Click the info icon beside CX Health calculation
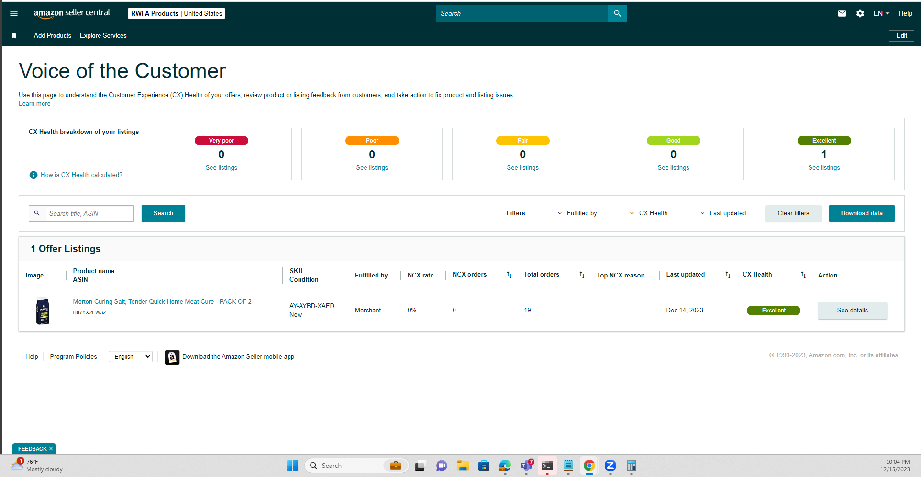Image resolution: width=921 pixels, height=477 pixels. pos(33,175)
